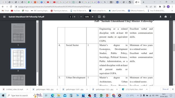Open File Explorer from taskbar
The image size is (175, 98).
tap(59, 96)
